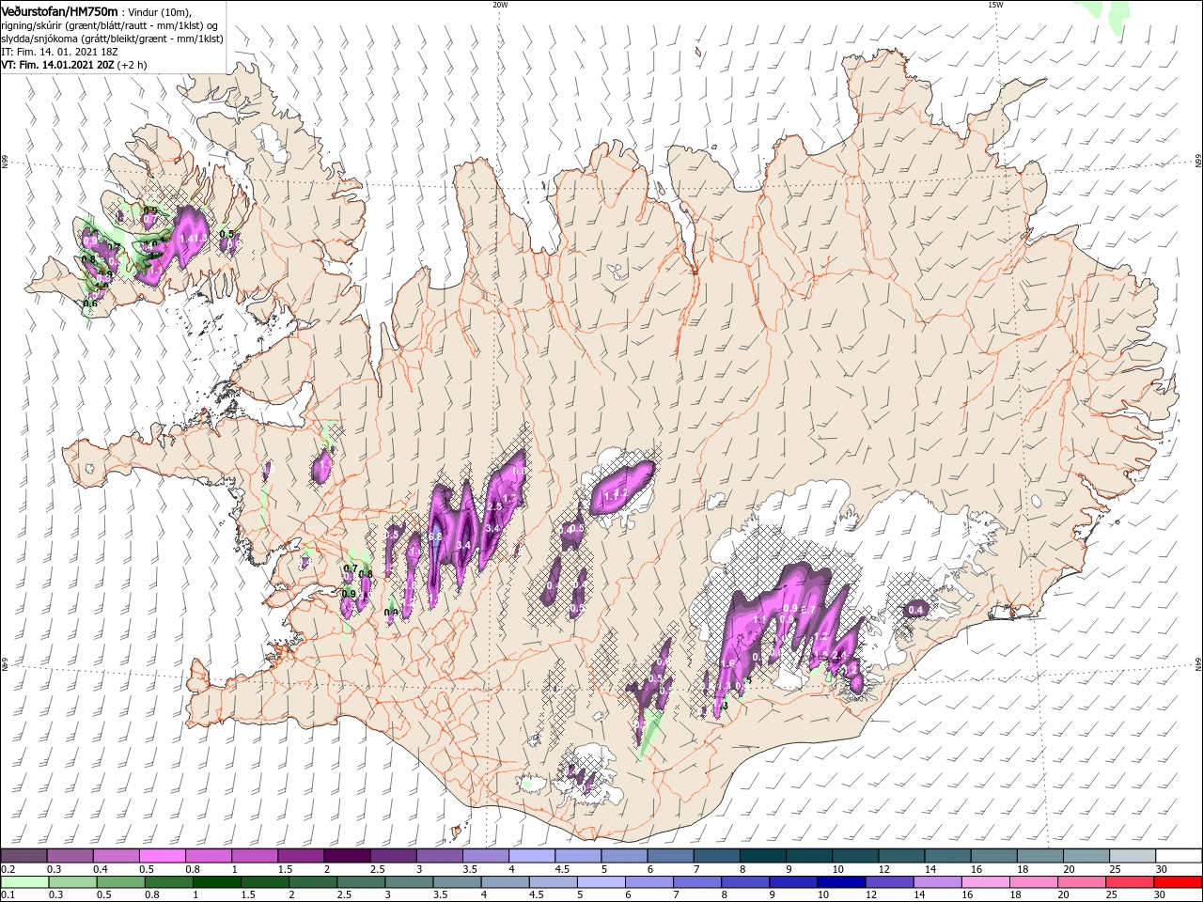Screen dimensions: 1203x902
Task: Click the pinkish-red rain-legend swatch at 25
Action: coord(1129,882)
